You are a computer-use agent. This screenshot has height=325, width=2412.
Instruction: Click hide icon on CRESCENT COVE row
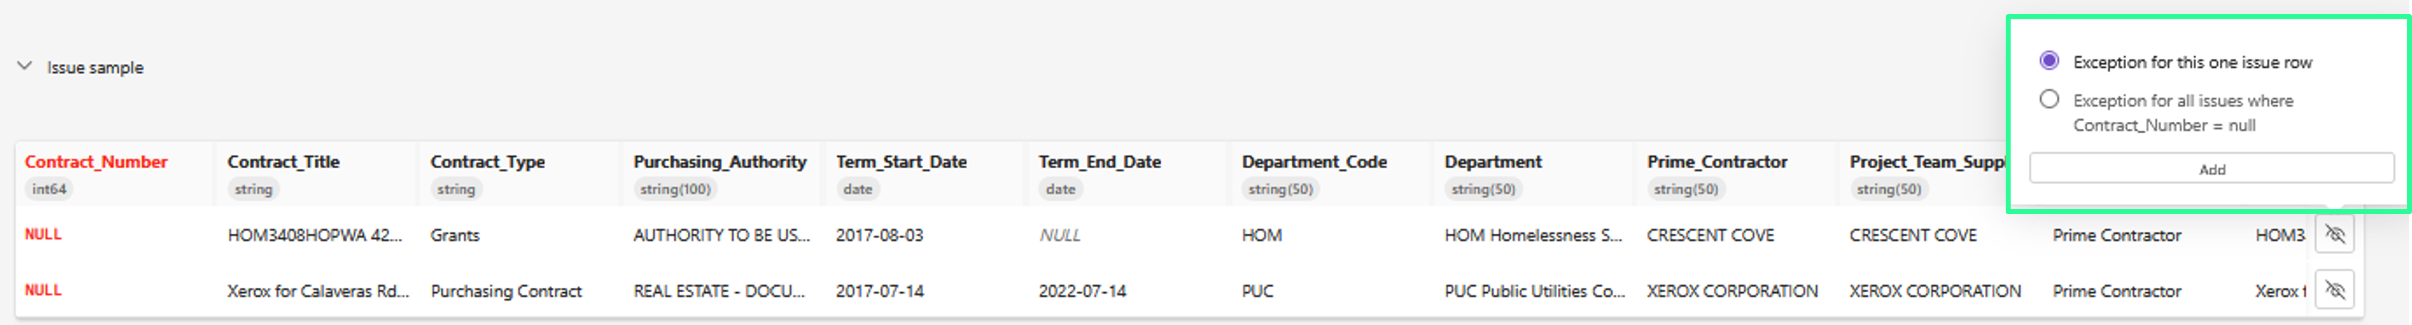coord(2334,234)
